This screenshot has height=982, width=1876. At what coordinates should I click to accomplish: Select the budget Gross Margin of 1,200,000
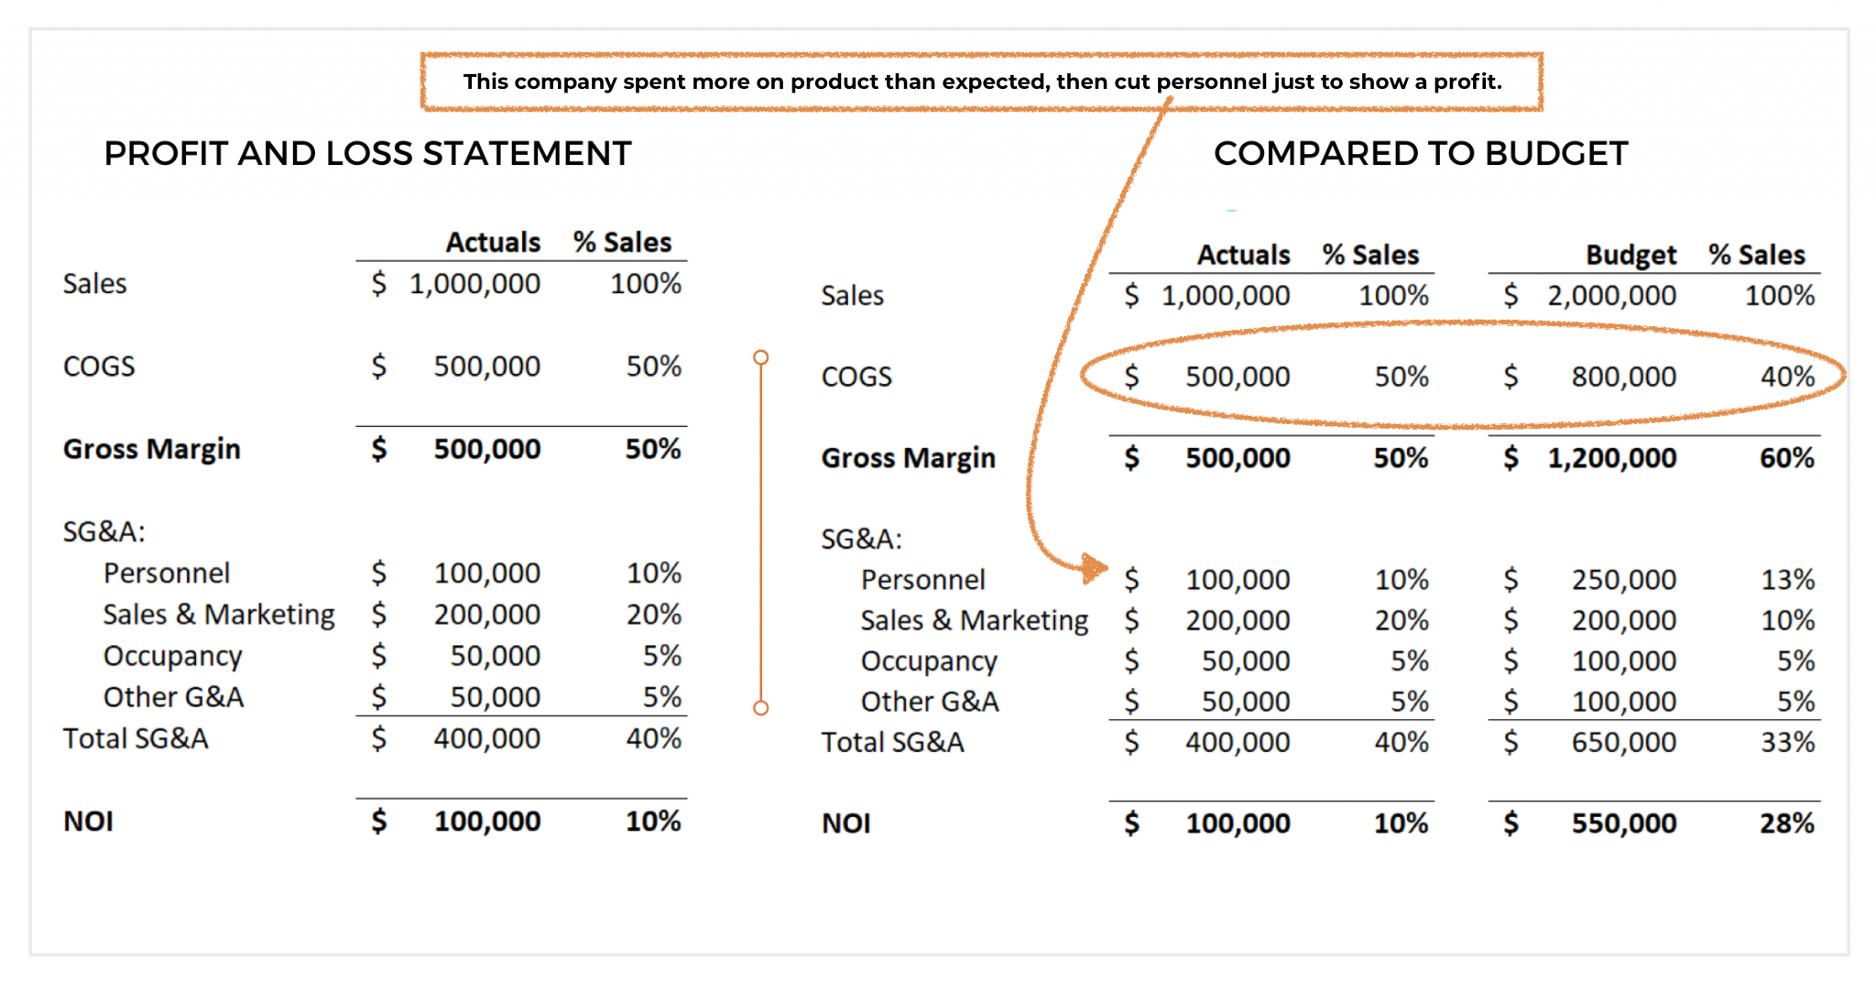tap(1611, 458)
